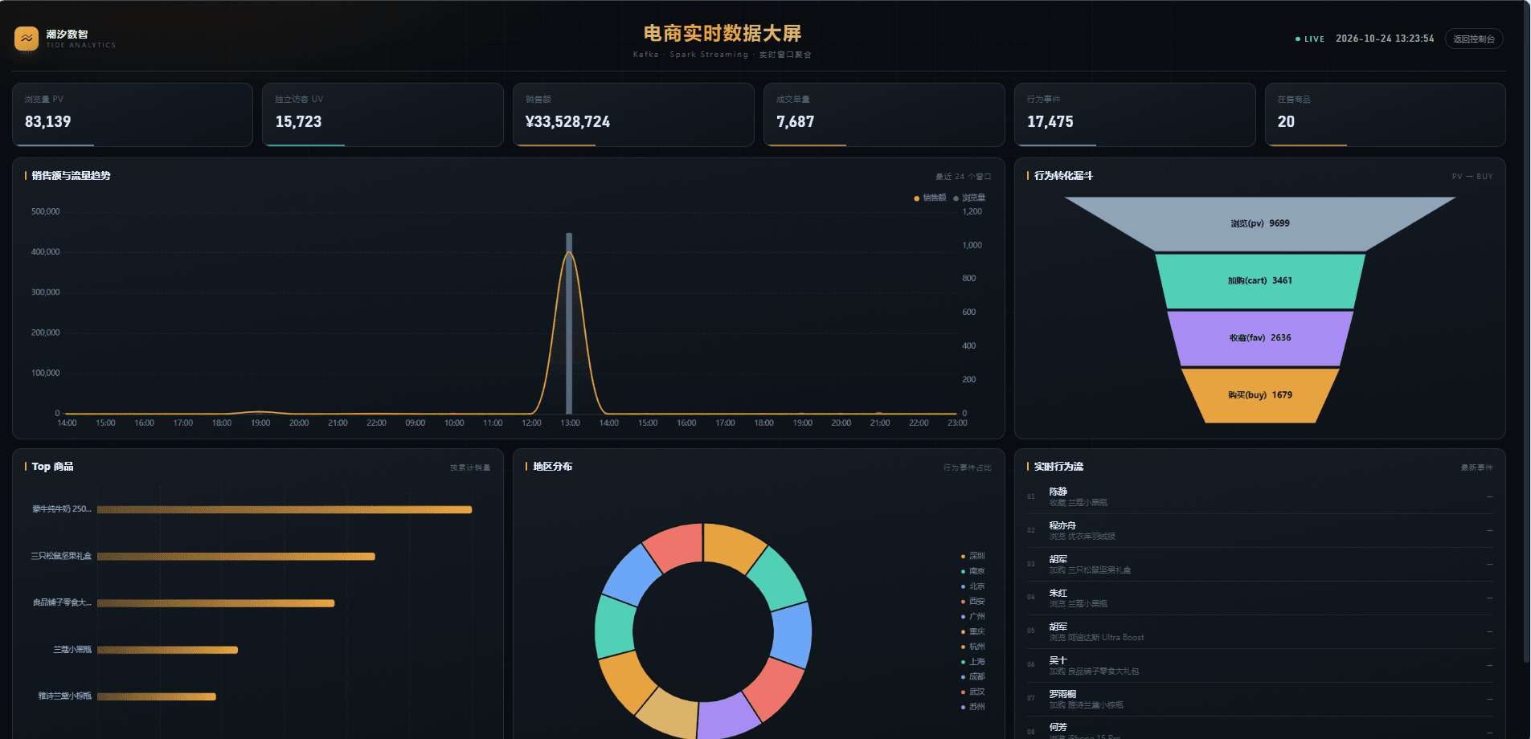
Task: Select the 收藏(fav) 2636 funnel stage
Action: pyautogui.click(x=1260, y=338)
